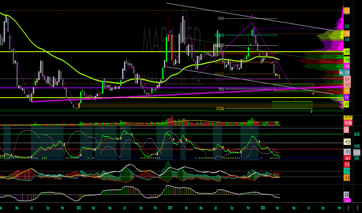Screen dimensions: 362x213
Task: Click the 2024 label on time axis
Action: (170, 208)
